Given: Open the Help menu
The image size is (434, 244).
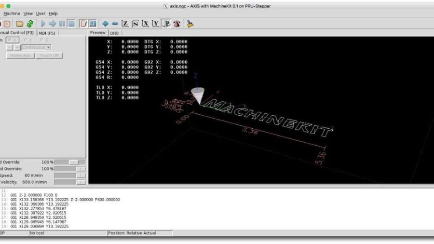Looking at the screenshot, I should [53, 14].
